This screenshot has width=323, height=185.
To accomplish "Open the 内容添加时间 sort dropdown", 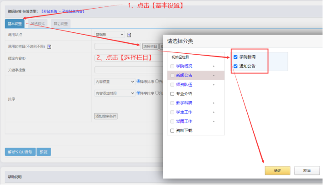I will pyautogui.click(x=115, y=93).
